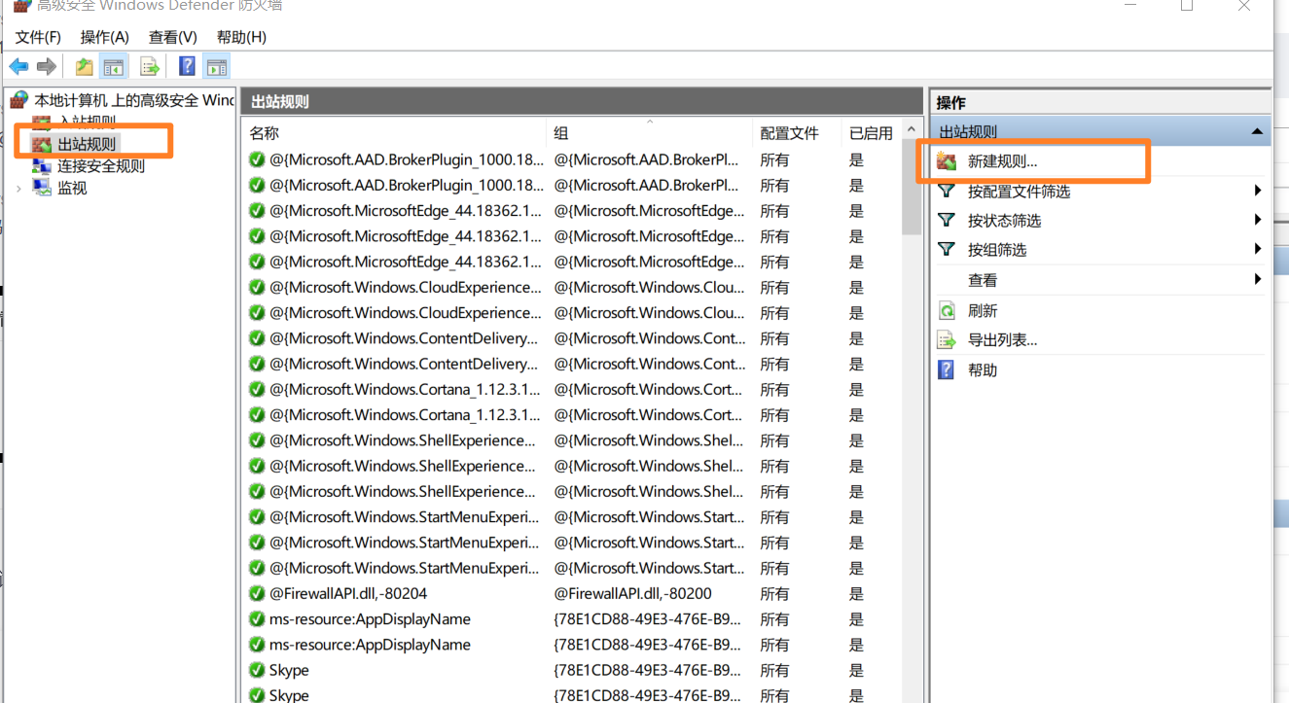Toggle the show/hide action pane icon
Screen dimensions: 1289x703
pos(217,66)
